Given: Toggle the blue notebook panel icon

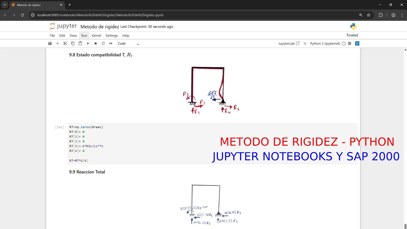Looking at the screenshot, I should 357,44.
